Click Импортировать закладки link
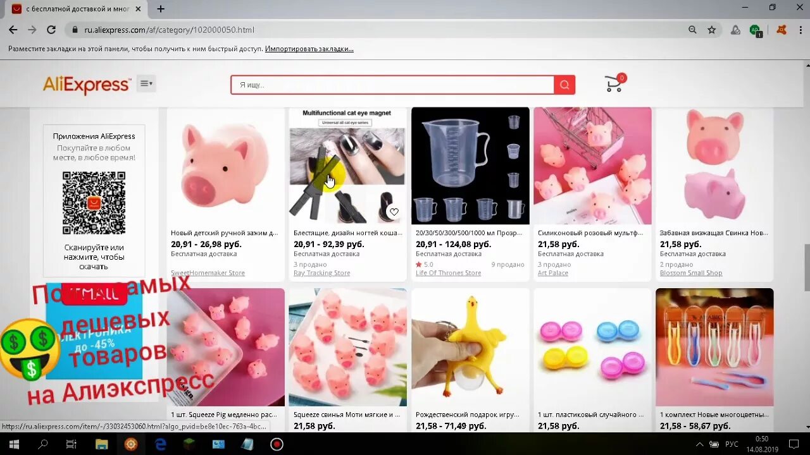The image size is (810, 455). pos(309,49)
